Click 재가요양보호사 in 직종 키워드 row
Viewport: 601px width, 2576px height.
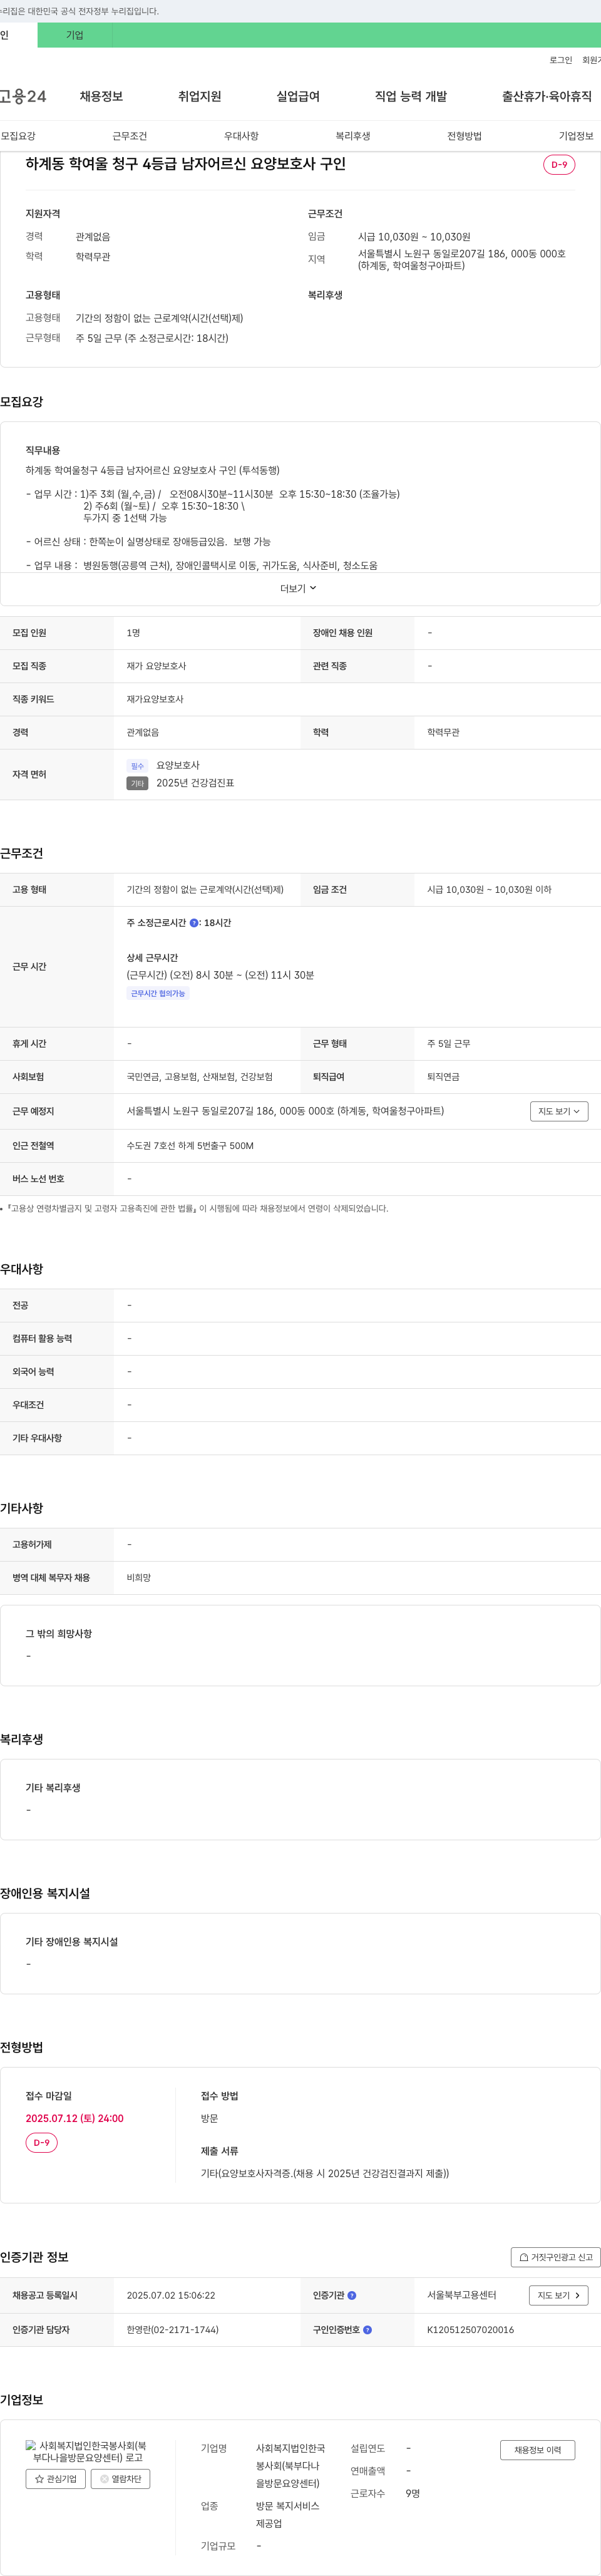155,699
